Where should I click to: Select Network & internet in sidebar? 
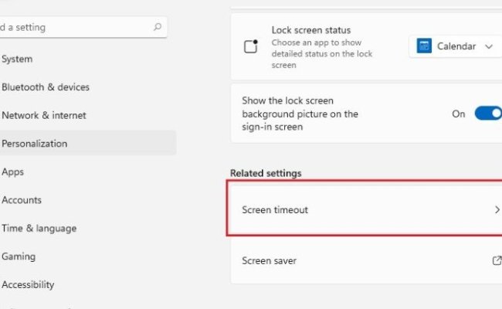click(43, 115)
